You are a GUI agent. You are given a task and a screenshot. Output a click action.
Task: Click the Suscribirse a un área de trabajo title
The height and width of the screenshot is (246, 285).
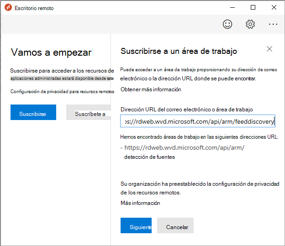[x=179, y=51]
